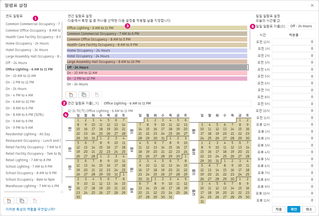Pick Hotel Occupancy - 24 Hours bar in the middle list
319x216 pixels.
click(x=157, y=56)
